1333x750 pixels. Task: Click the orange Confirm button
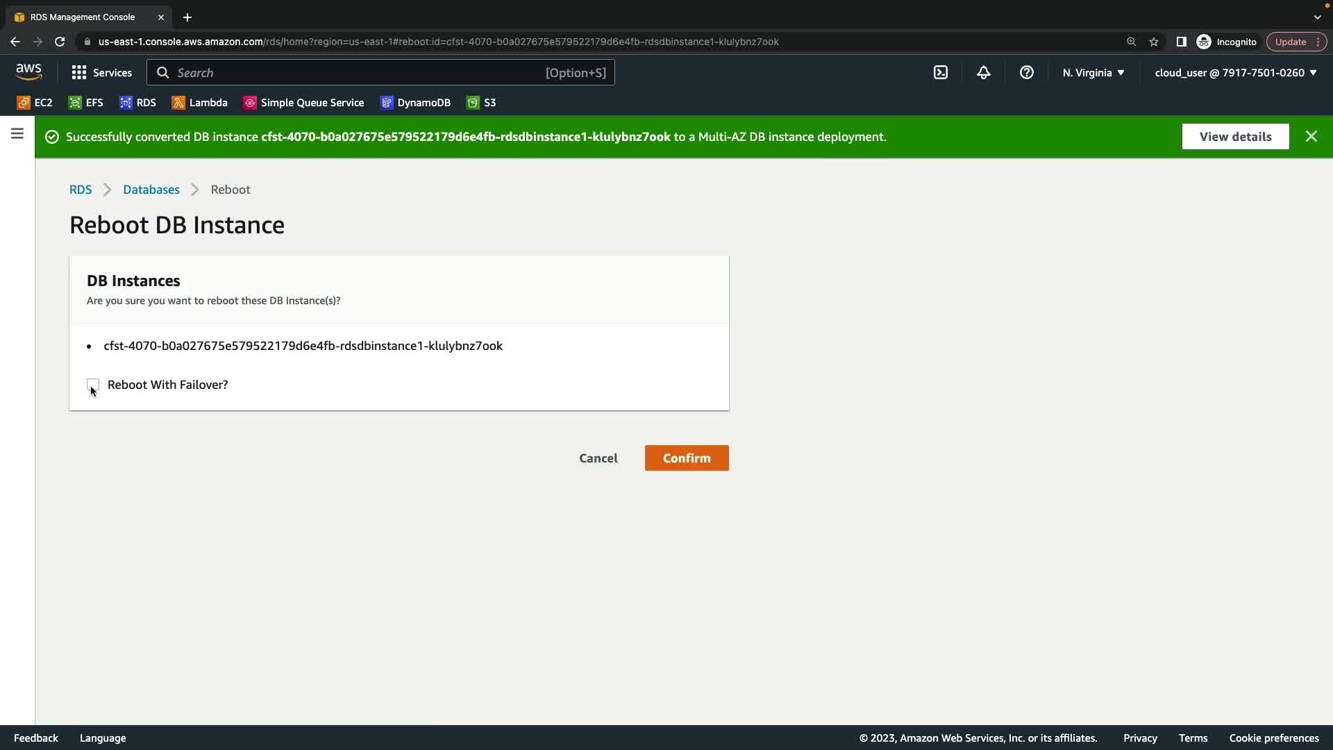tap(686, 458)
